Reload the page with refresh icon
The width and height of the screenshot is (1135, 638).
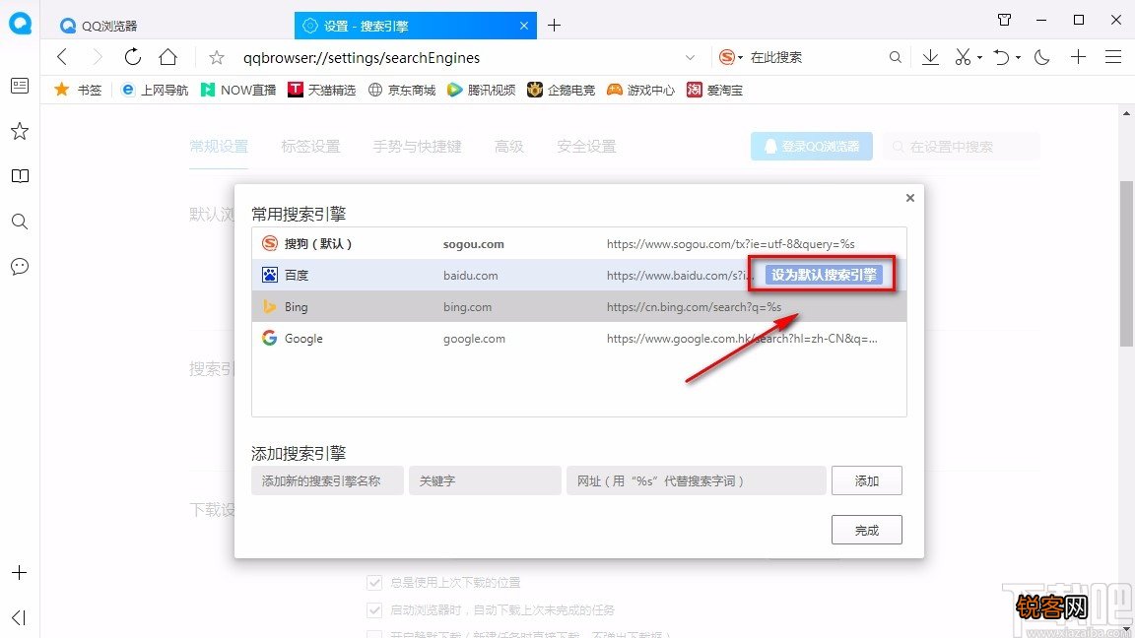[x=132, y=57]
